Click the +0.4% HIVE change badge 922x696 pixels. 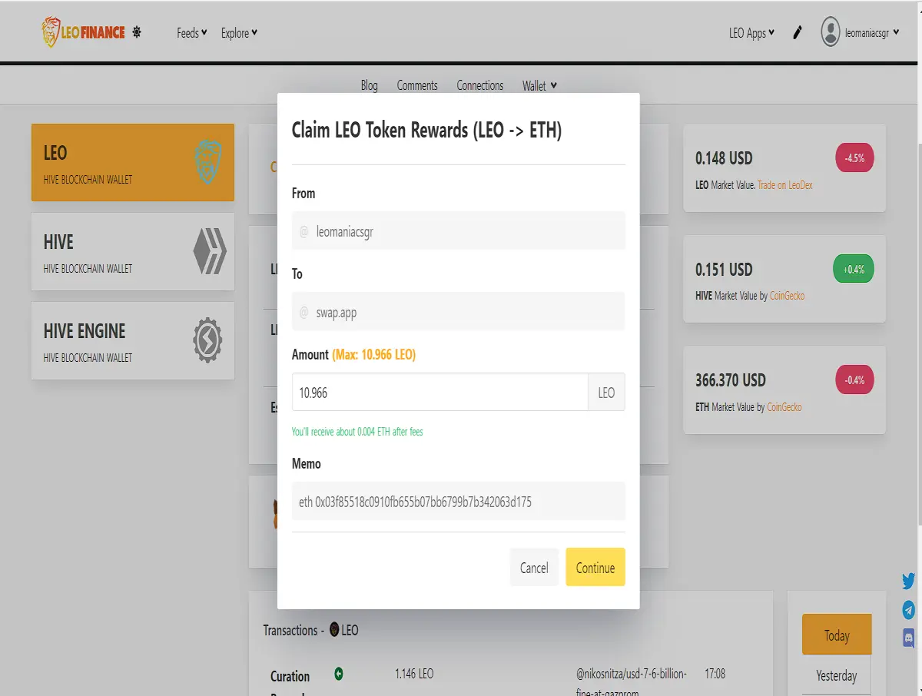pyautogui.click(x=854, y=270)
